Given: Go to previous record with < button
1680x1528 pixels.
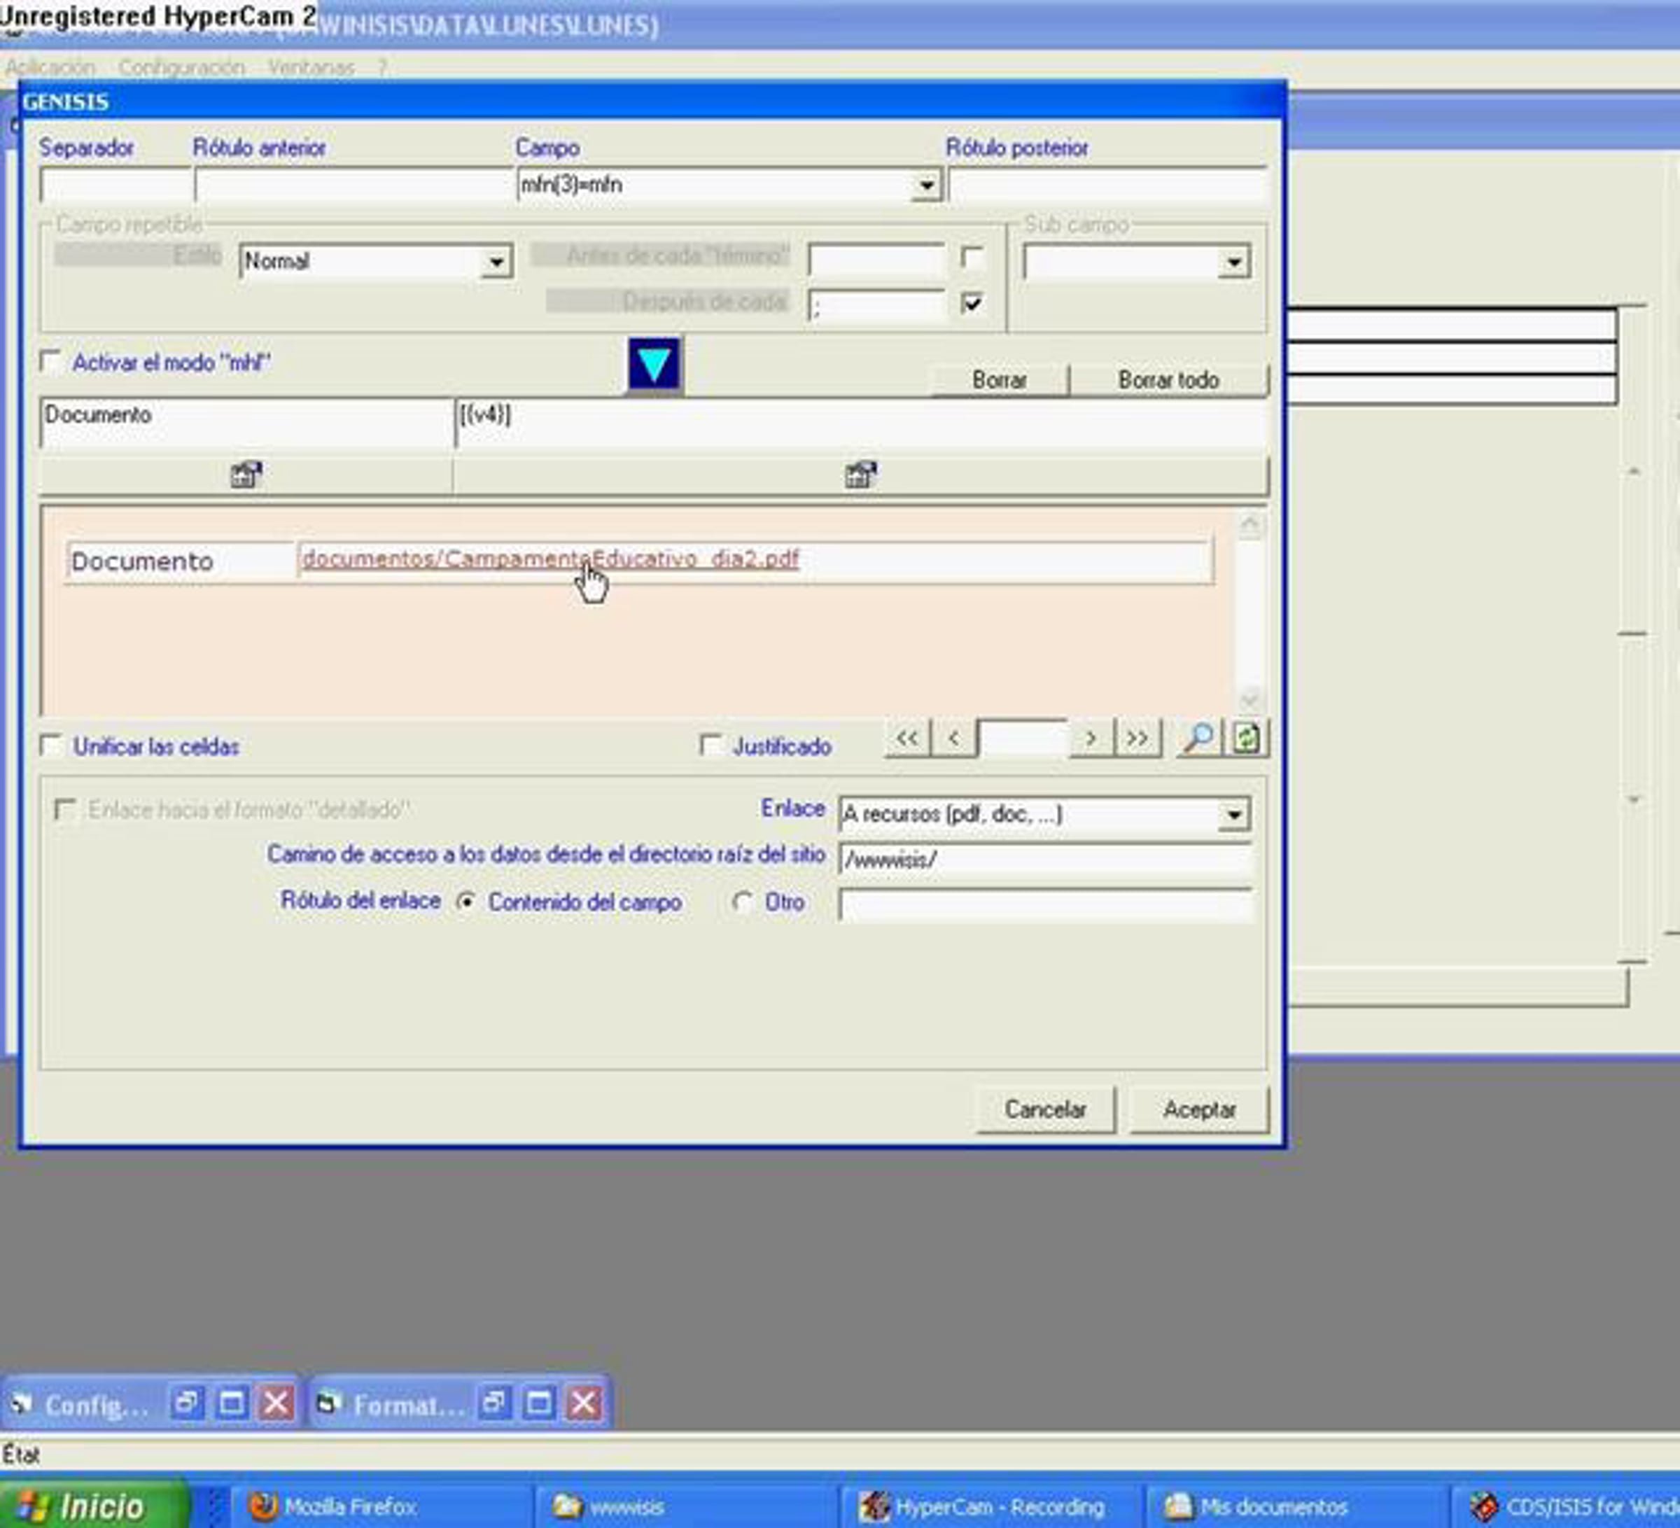Looking at the screenshot, I should tap(954, 738).
